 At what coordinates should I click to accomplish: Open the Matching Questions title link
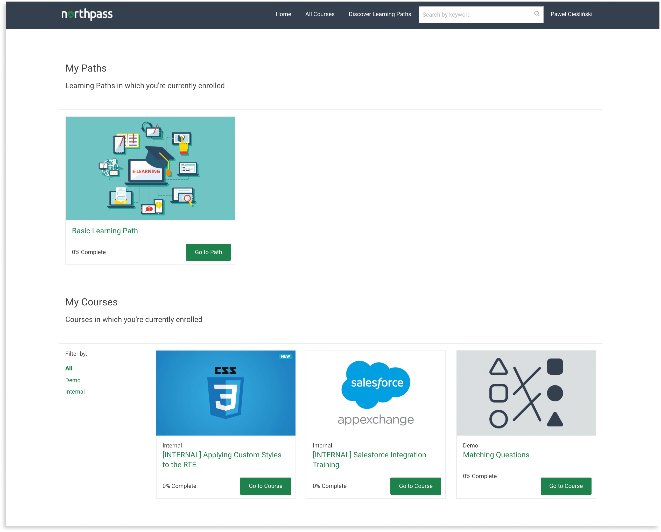pyautogui.click(x=496, y=455)
